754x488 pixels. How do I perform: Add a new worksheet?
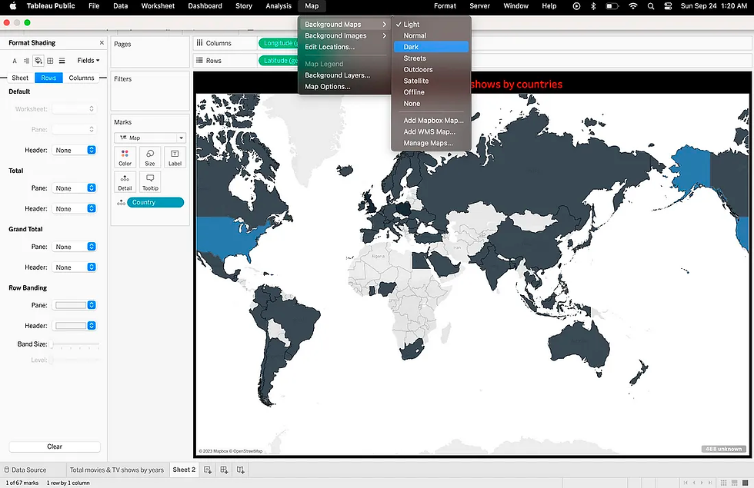(x=208, y=470)
